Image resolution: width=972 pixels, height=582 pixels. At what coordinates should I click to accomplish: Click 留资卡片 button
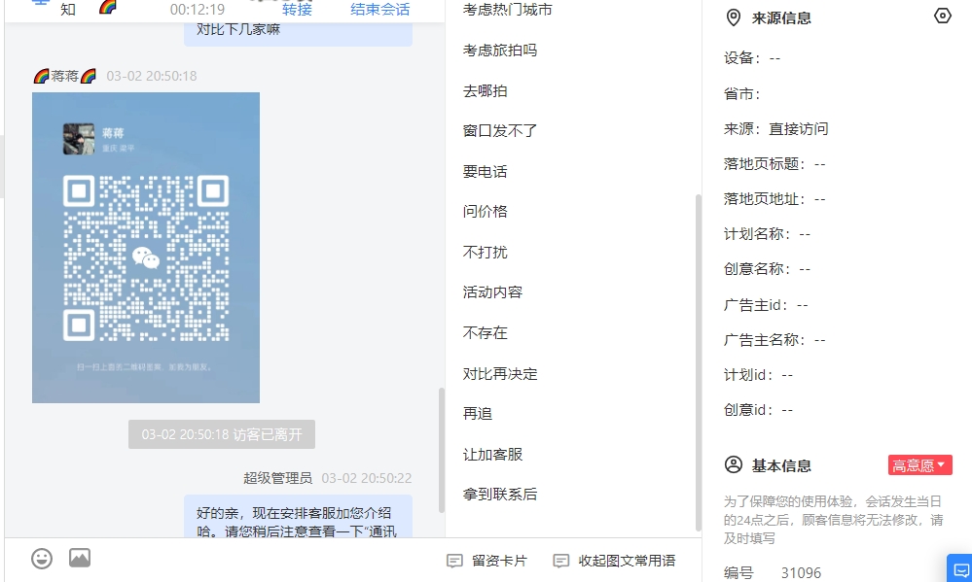click(x=487, y=561)
